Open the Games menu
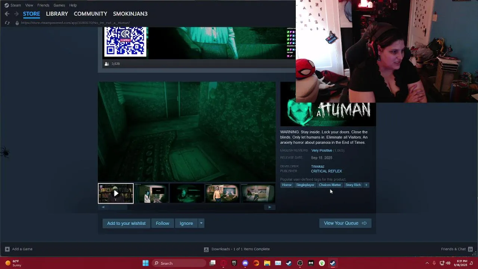Screen dimensions: 478x269 (59, 5)
